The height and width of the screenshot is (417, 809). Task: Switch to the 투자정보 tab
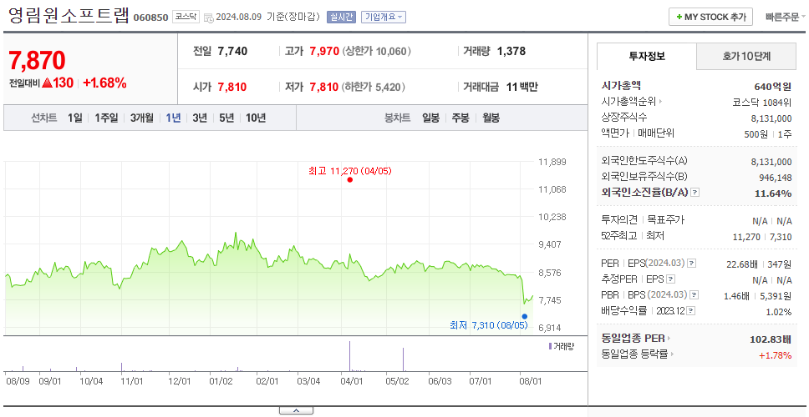(x=647, y=56)
